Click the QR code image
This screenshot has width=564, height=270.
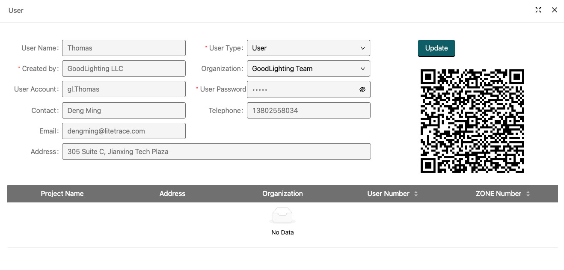tap(472, 121)
